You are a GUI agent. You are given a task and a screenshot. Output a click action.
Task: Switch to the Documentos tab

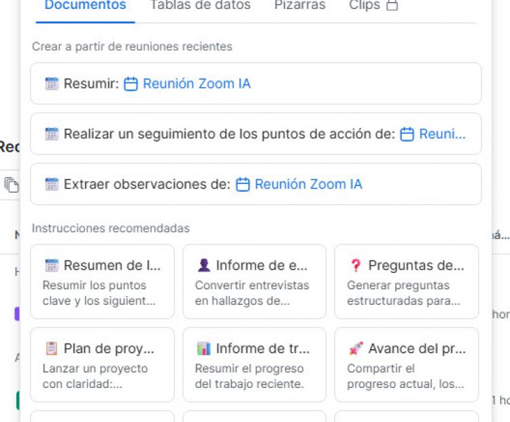point(85,5)
